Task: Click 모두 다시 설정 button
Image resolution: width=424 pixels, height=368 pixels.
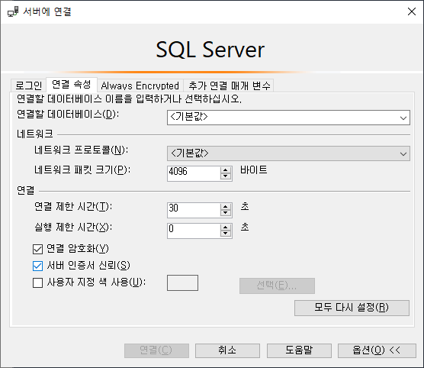Action: click(x=352, y=308)
